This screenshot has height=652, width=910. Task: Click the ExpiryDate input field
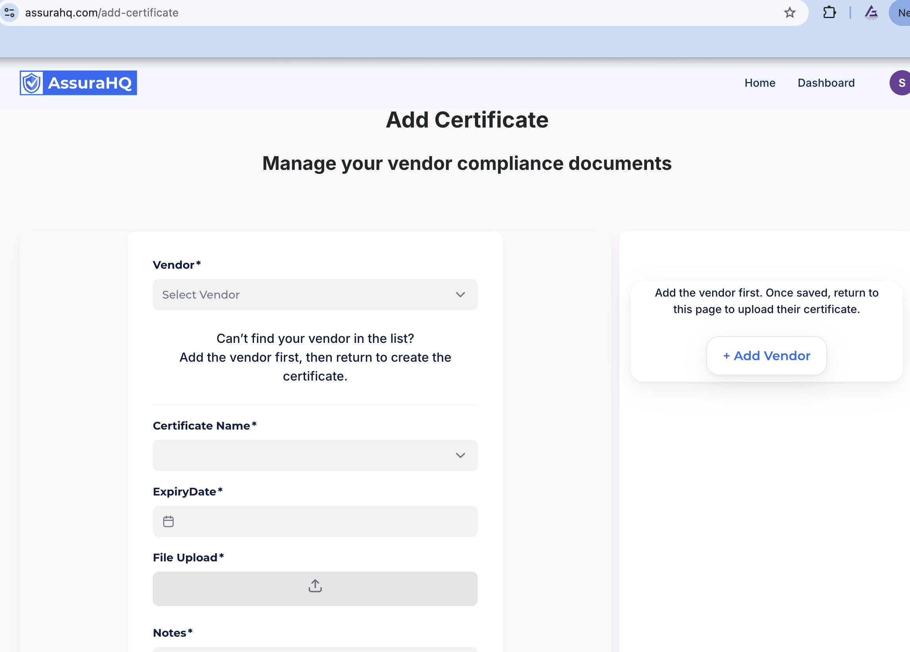315,521
